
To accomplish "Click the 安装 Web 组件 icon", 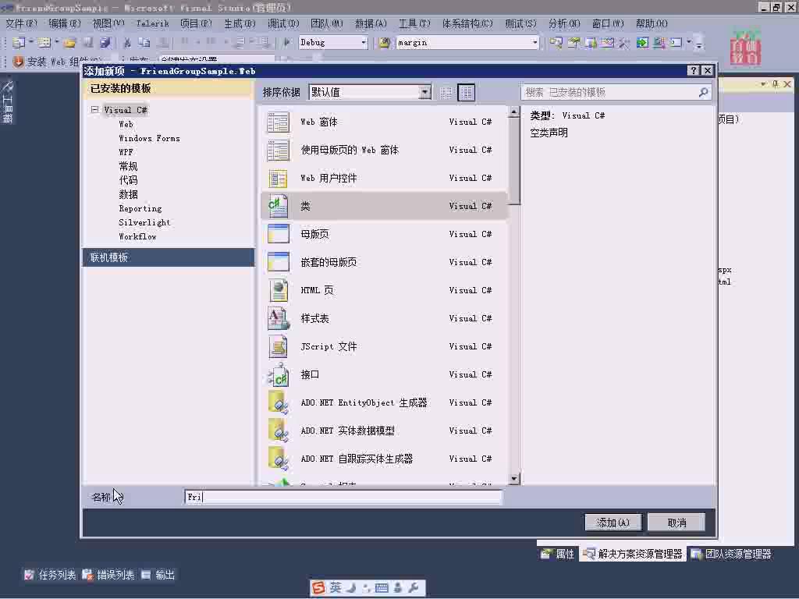I will tap(19, 62).
